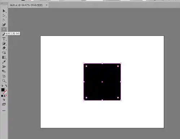Select the Paintbrush tool

(4, 34)
